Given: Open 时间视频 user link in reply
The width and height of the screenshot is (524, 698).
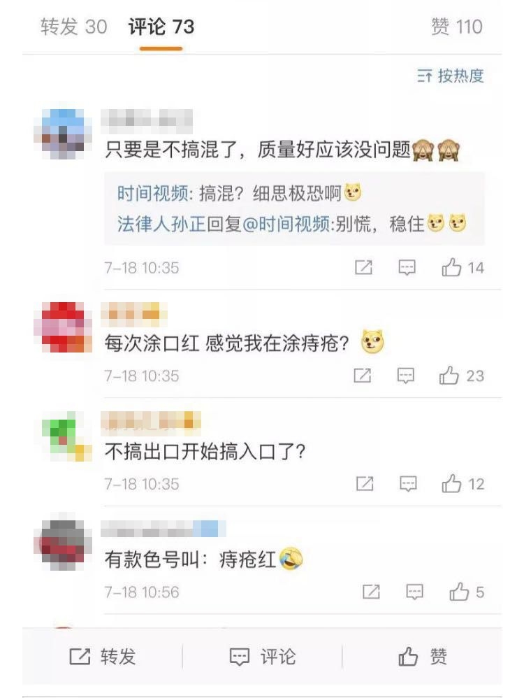Looking at the screenshot, I should (152, 194).
